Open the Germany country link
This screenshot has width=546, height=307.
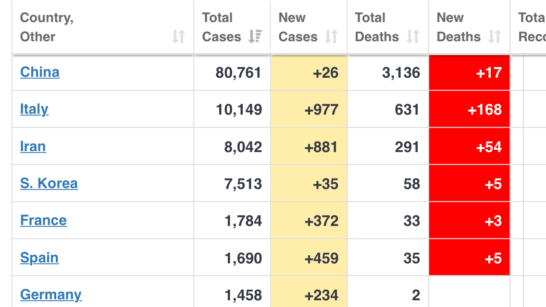(x=51, y=294)
